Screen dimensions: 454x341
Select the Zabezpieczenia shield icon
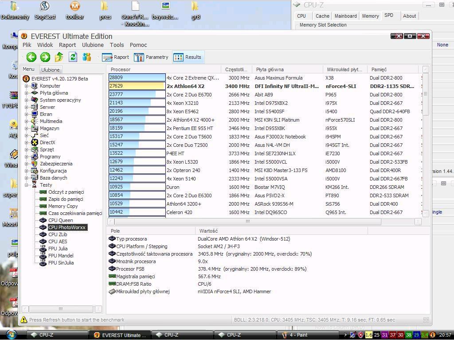[x=35, y=164]
